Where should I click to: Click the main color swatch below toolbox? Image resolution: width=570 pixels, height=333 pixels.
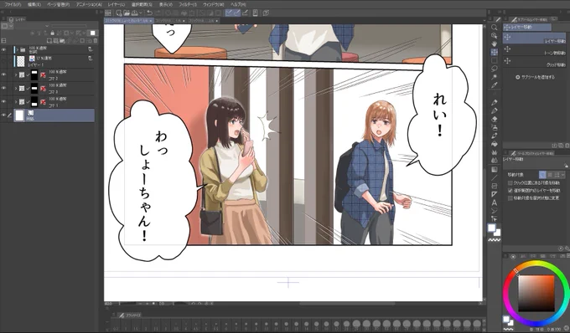coord(491,228)
